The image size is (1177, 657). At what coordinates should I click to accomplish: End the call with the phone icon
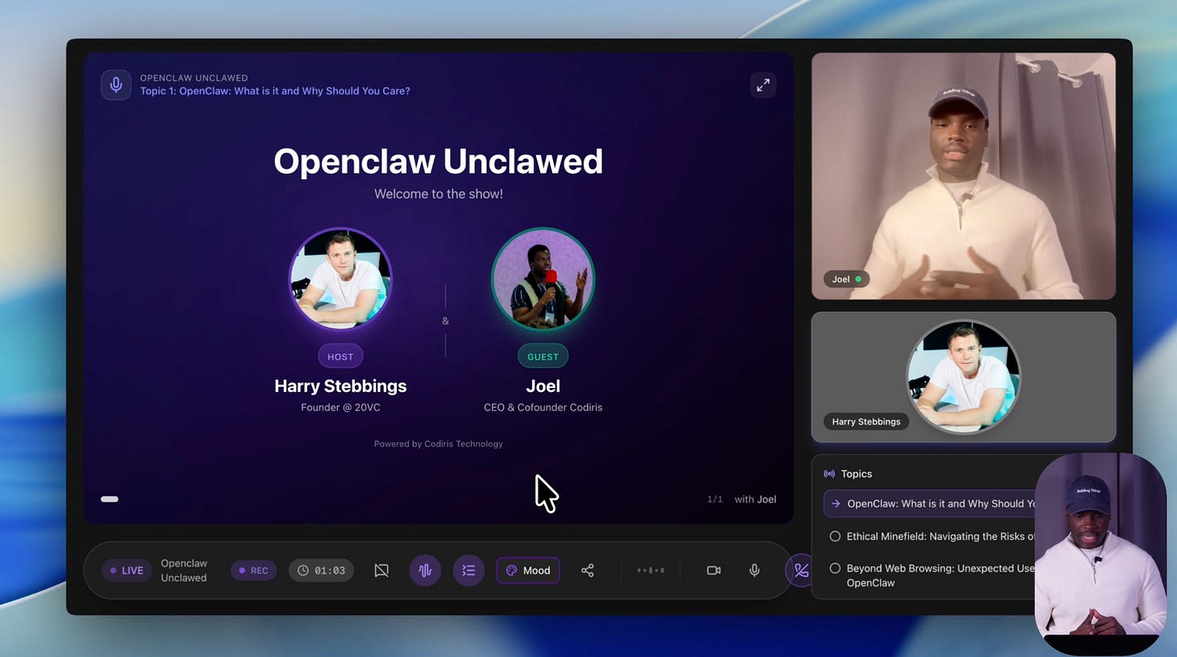(x=799, y=571)
